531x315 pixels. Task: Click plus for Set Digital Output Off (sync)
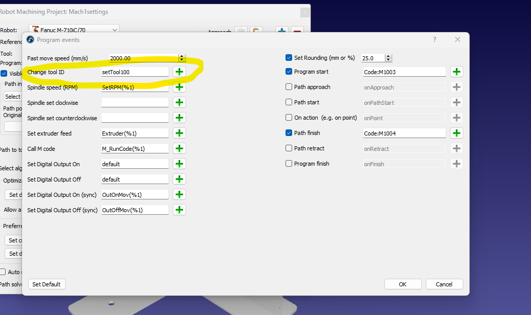tap(179, 210)
